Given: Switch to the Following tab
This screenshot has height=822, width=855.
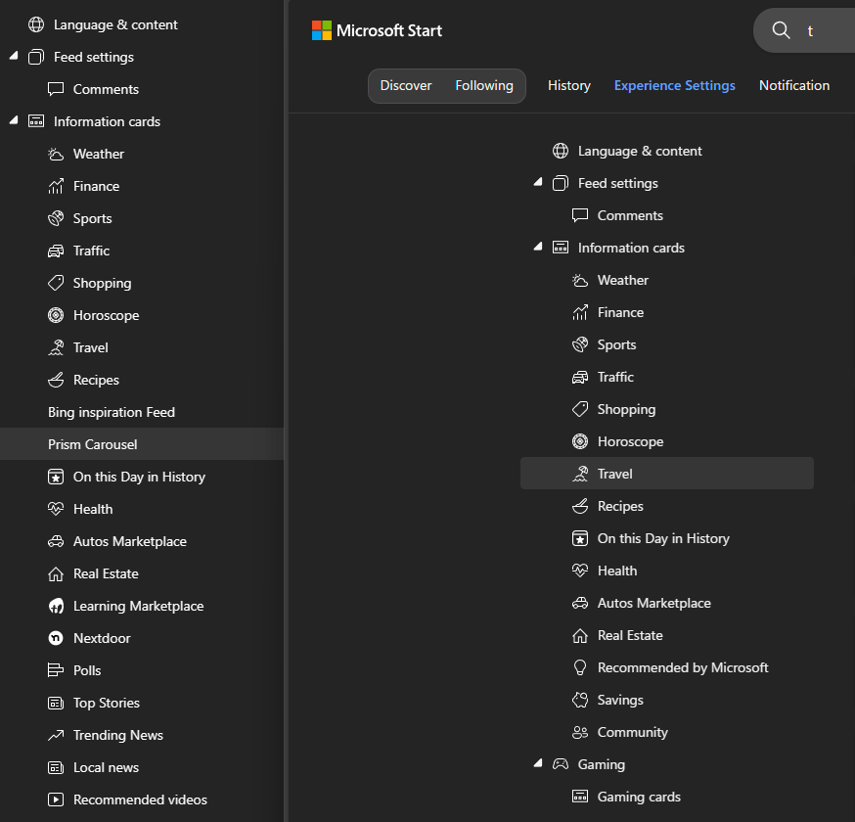Looking at the screenshot, I should click(x=484, y=86).
